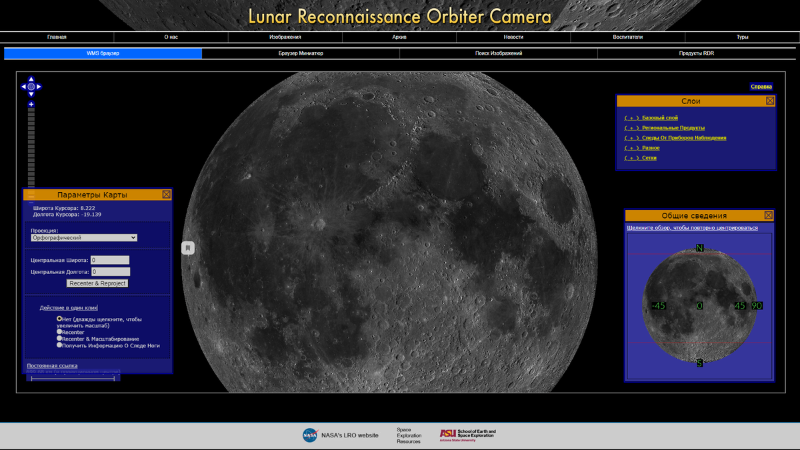Open the О нас menu item
Viewport: 800px width, 450px height.
171,37
